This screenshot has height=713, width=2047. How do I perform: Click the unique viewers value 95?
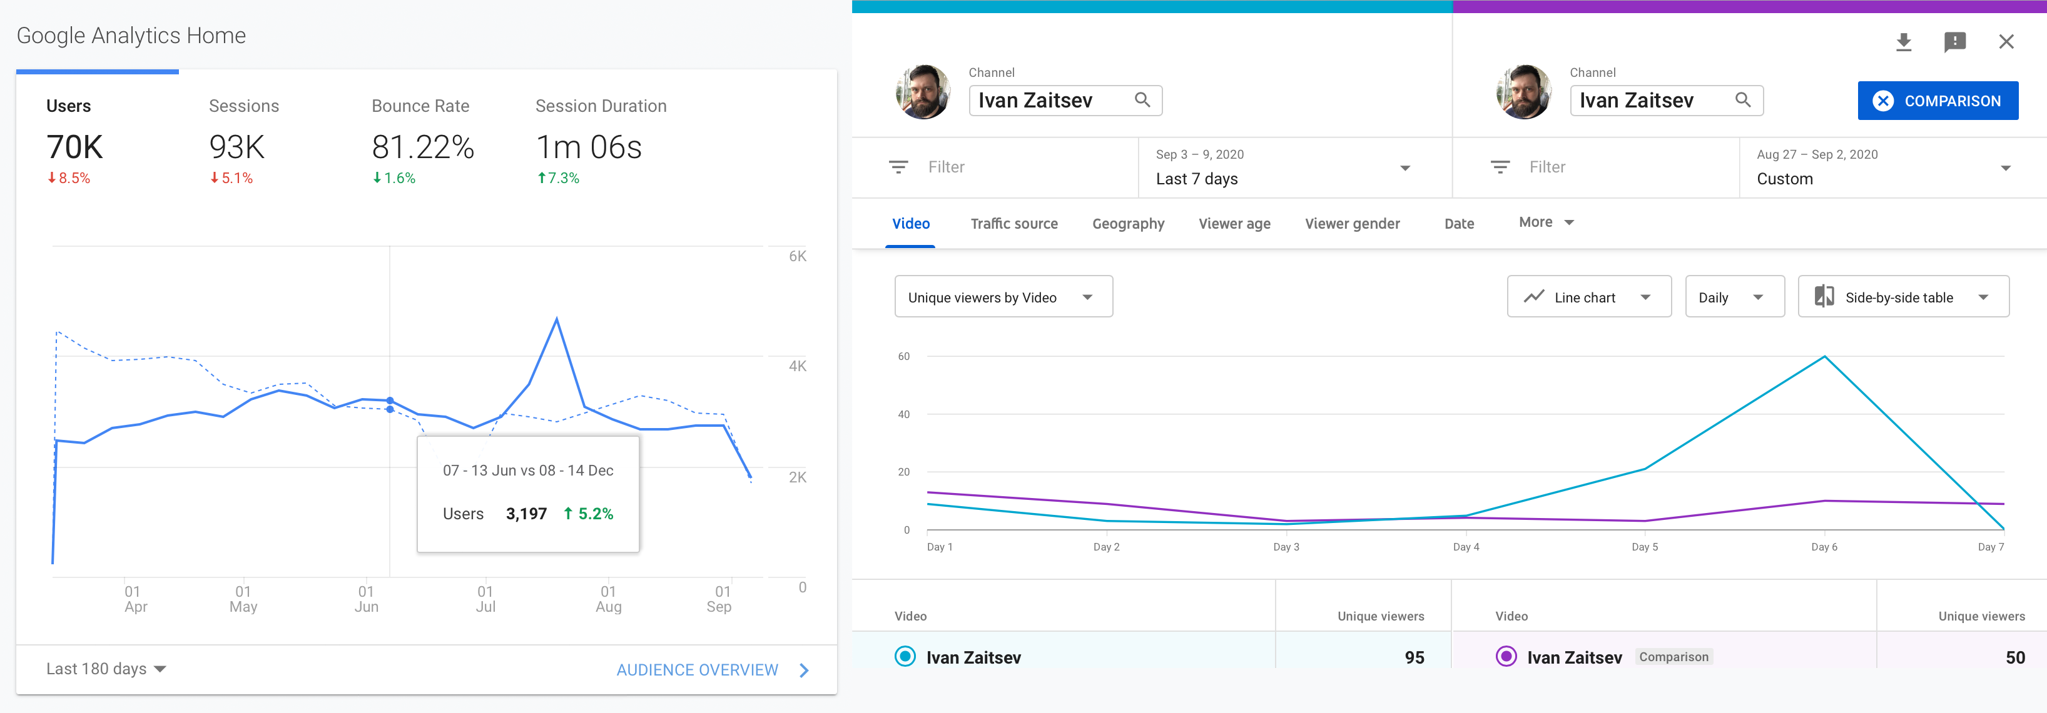point(1414,657)
